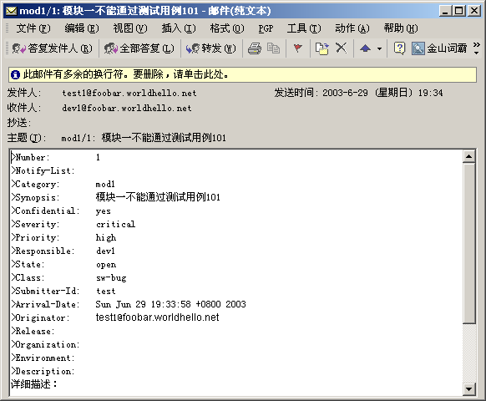This screenshot has width=486, height=401.
Task: Click sender address test1@foobar.worldhello.net
Action: click(x=129, y=93)
